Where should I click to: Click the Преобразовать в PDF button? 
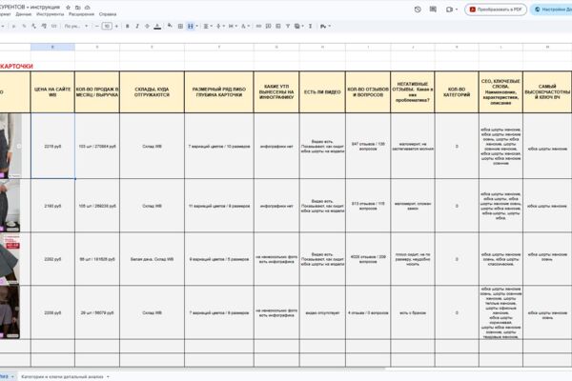496,10
